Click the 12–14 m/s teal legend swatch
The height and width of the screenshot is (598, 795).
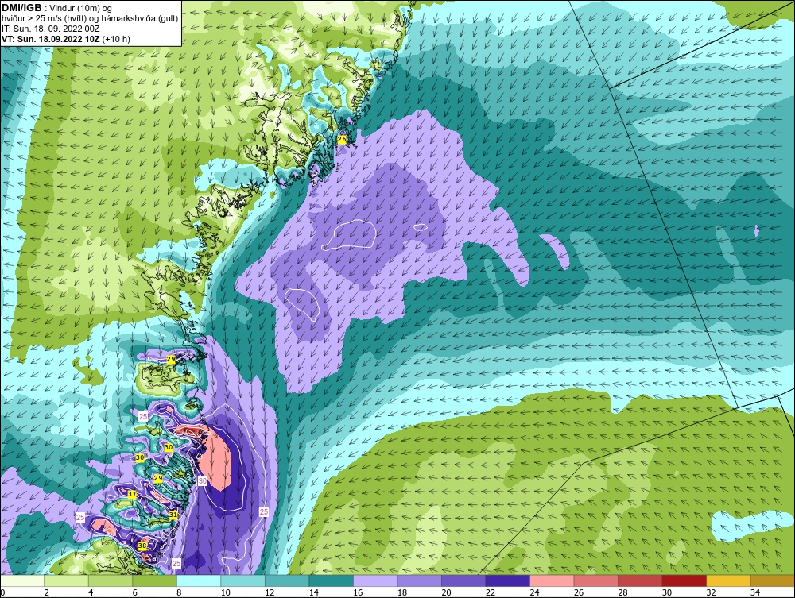[x=287, y=581]
